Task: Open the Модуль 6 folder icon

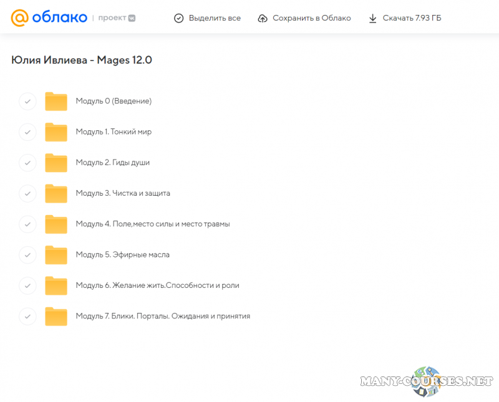Action: (x=56, y=285)
